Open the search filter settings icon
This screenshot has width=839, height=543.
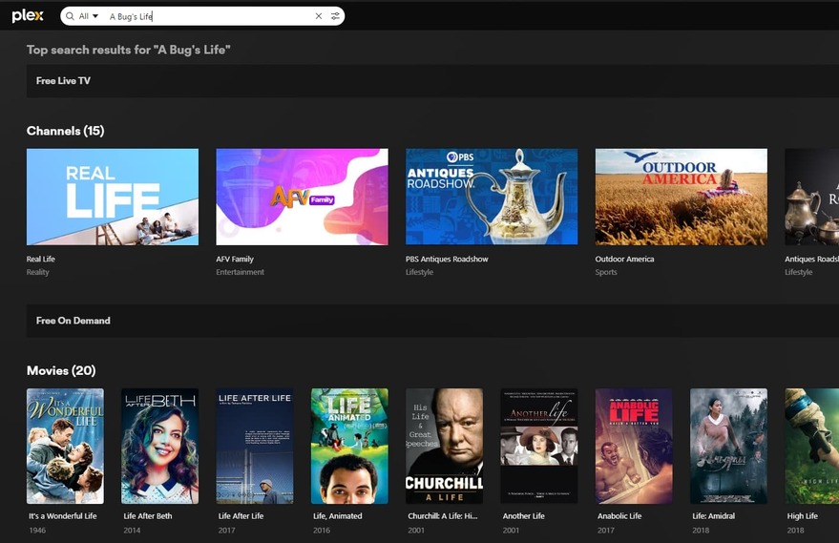pyautogui.click(x=335, y=16)
